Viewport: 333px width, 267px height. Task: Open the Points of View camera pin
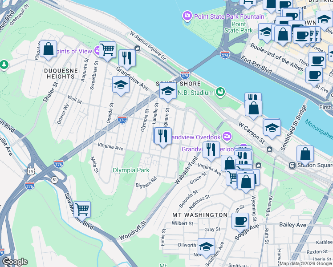point(97,51)
